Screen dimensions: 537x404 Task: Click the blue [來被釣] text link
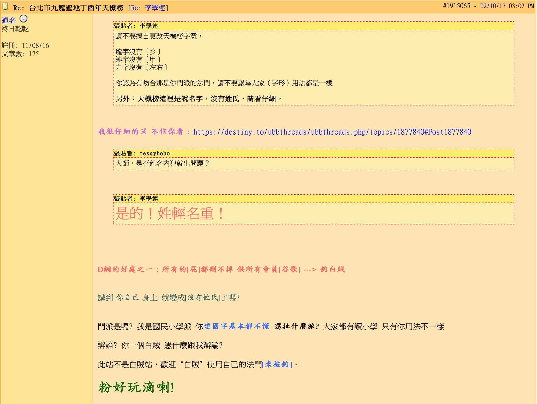point(277,364)
